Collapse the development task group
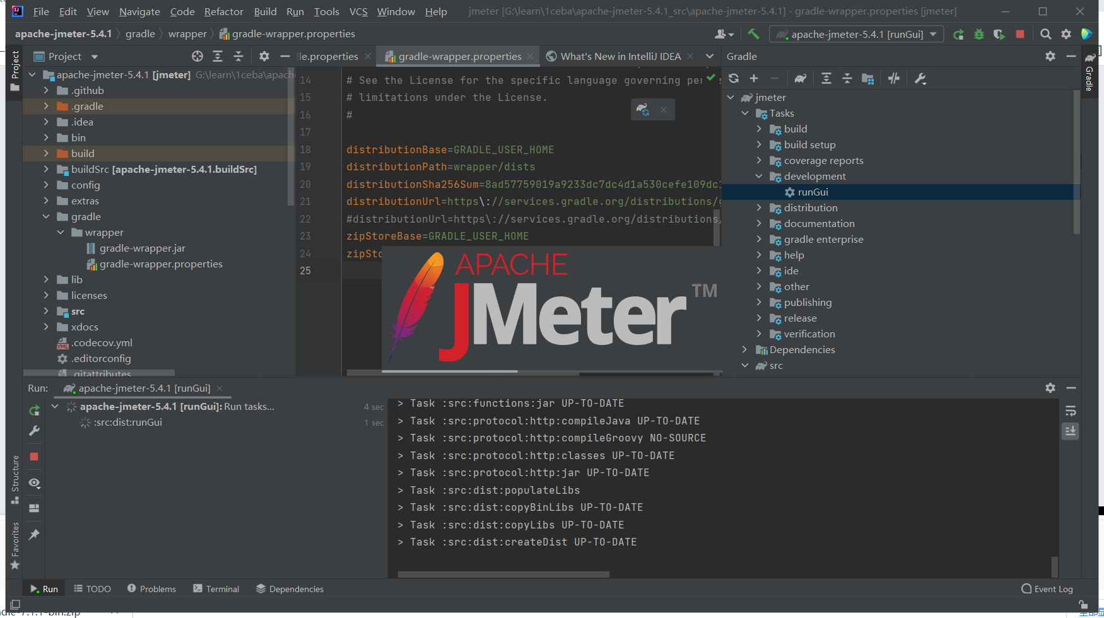This screenshot has width=1104, height=618. [759, 176]
